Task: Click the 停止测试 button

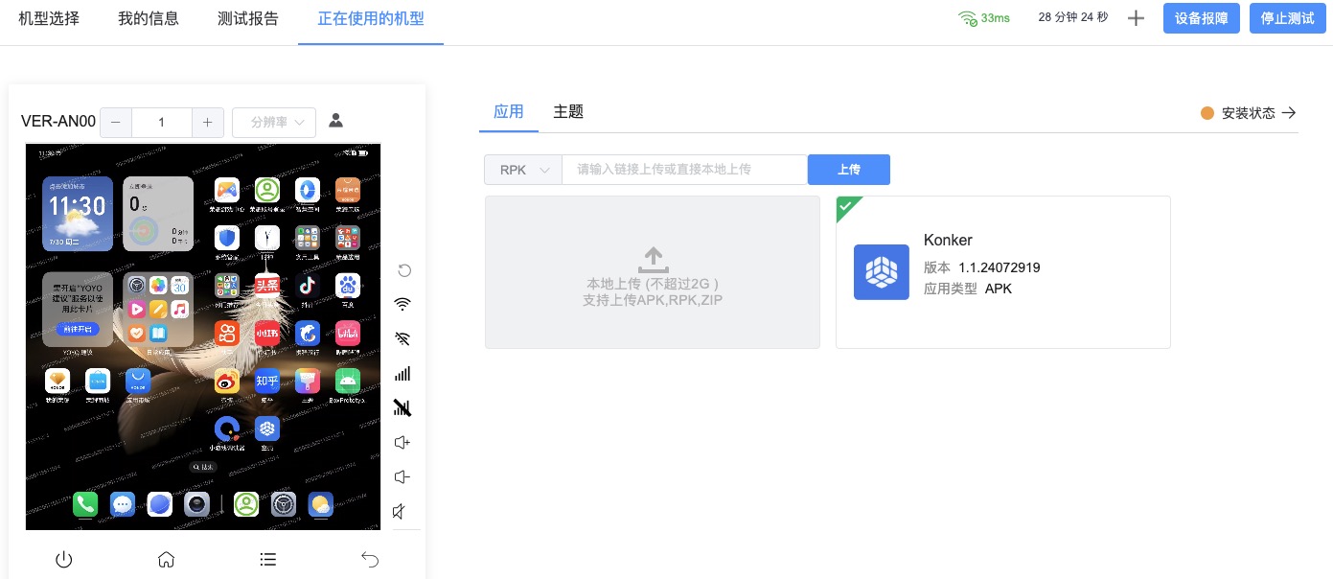Action: point(1288,18)
